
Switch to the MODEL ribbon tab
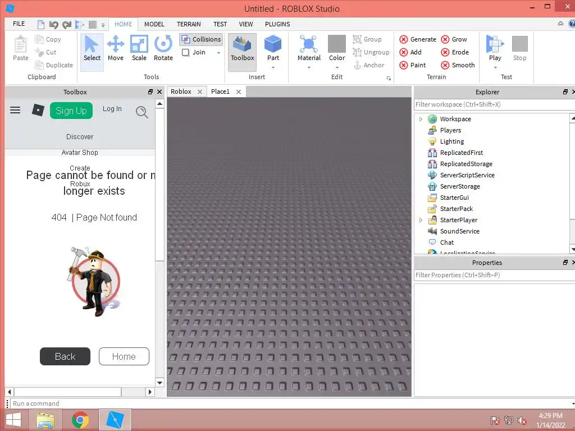pyautogui.click(x=154, y=24)
